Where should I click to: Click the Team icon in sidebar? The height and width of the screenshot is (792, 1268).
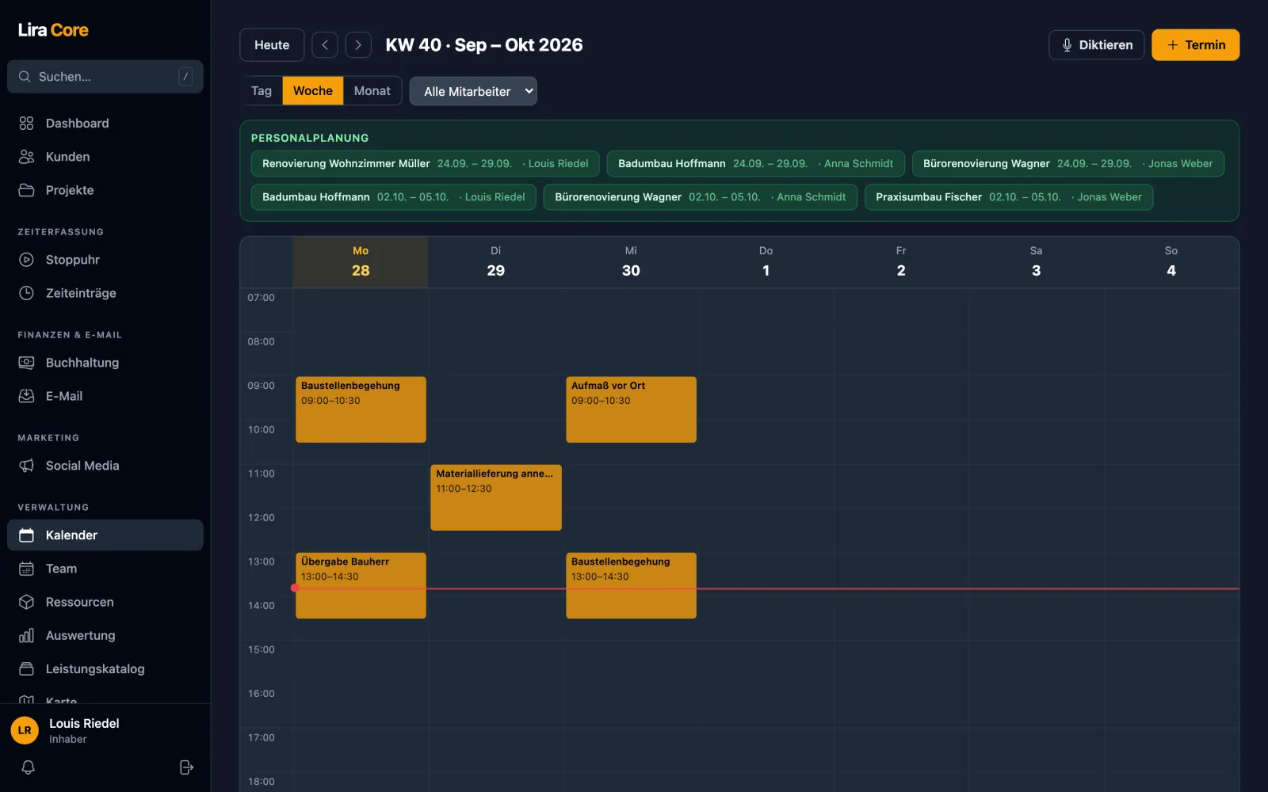point(26,569)
